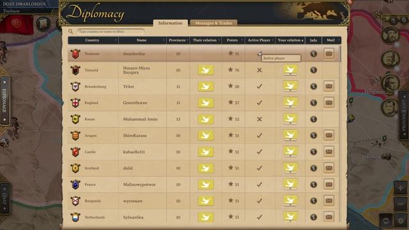Screen dimensions: 409x230
Task: Sort table by Provinces column
Action: pos(178,40)
